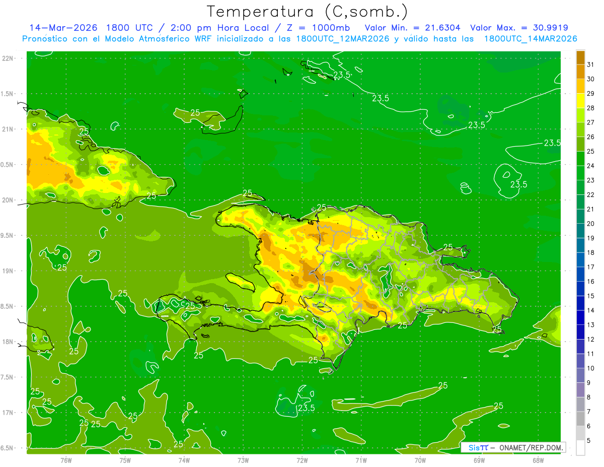
Task: Click the '76W' longitude axis label
Action: tap(66, 460)
